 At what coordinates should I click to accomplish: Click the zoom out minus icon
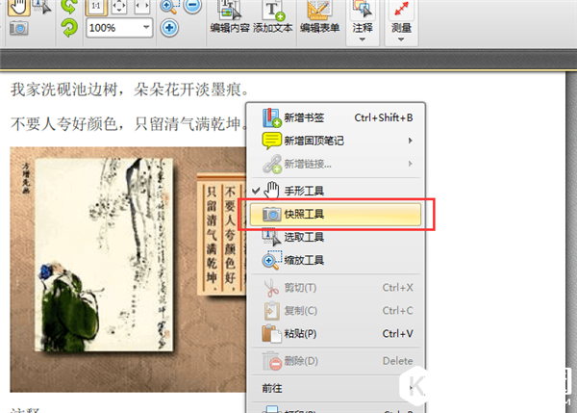191,5
